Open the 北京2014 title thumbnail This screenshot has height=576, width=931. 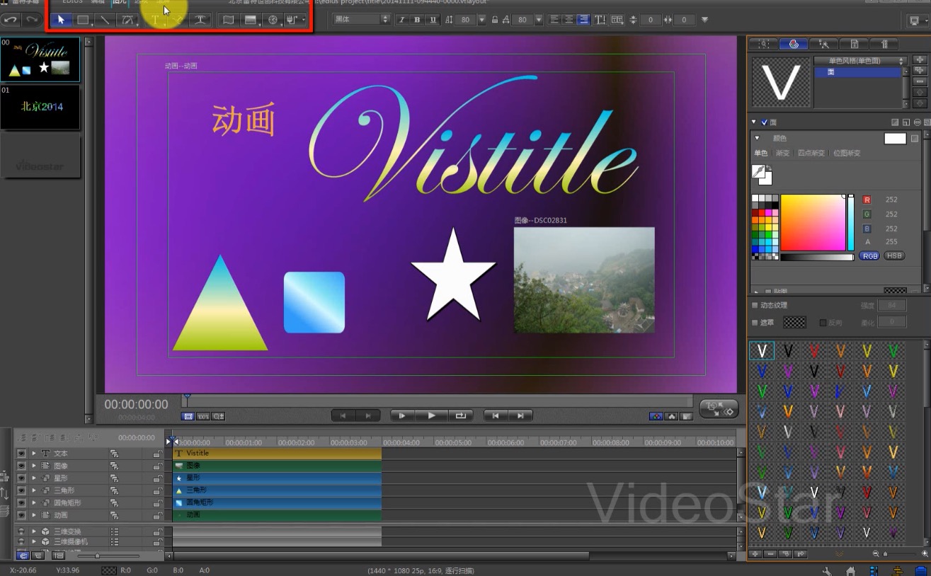[x=41, y=108]
